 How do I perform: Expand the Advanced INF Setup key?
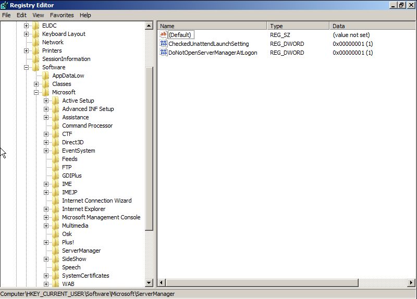click(x=46, y=109)
